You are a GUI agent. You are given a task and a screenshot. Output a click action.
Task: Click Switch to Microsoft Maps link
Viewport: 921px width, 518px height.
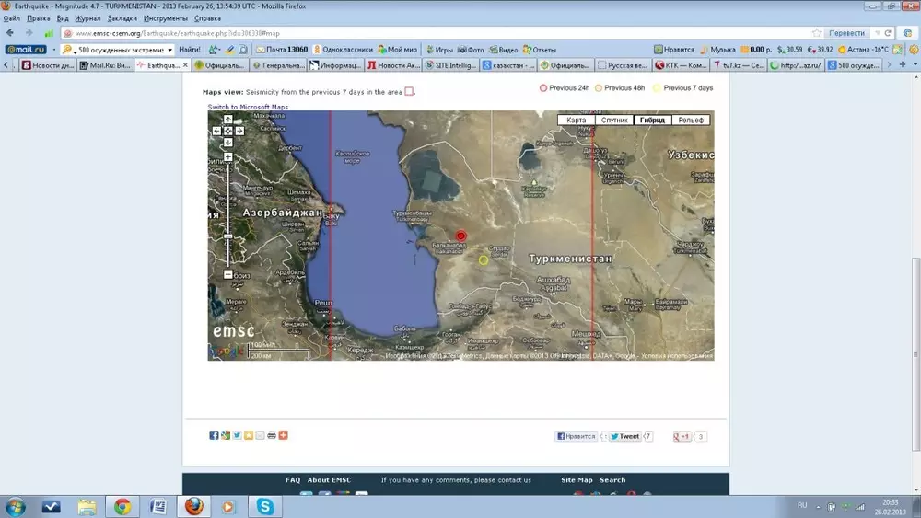248,107
